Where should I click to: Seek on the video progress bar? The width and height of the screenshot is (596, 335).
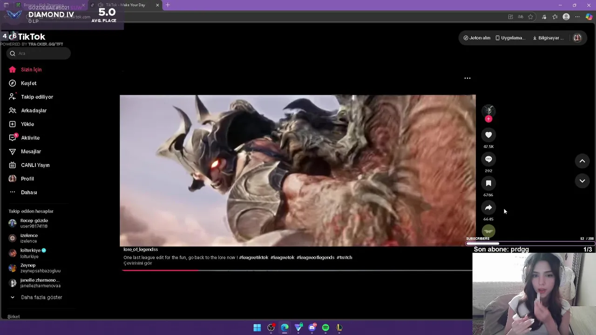pyautogui.click(x=297, y=270)
